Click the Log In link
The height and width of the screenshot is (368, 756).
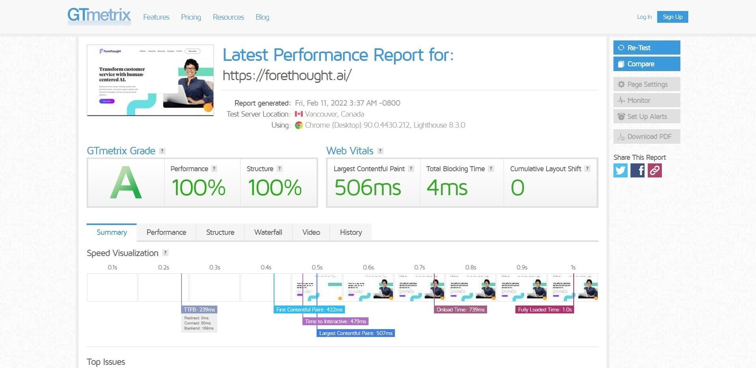point(644,17)
